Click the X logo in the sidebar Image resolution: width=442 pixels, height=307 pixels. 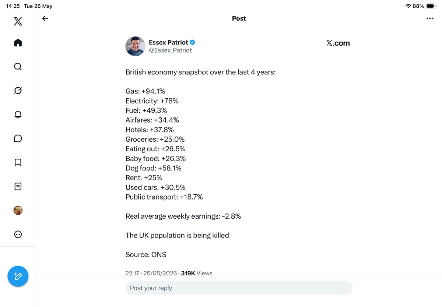18,21
